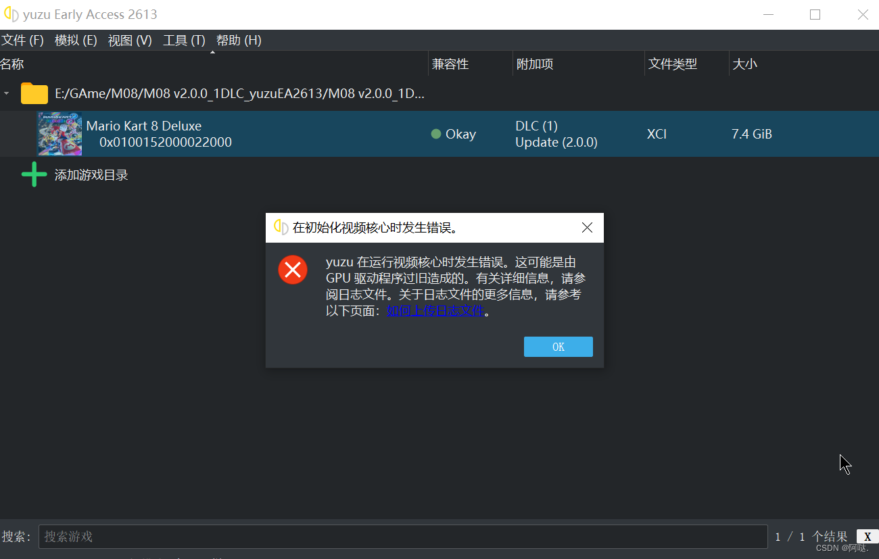Sort by the 兼容性 column header
The height and width of the screenshot is (559, 879).
click(x=450, y=64)
